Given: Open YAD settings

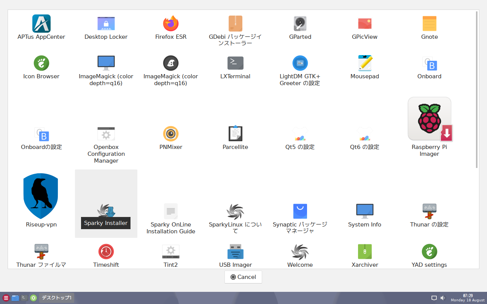Looking at the screenshot, I should [430, 256].
